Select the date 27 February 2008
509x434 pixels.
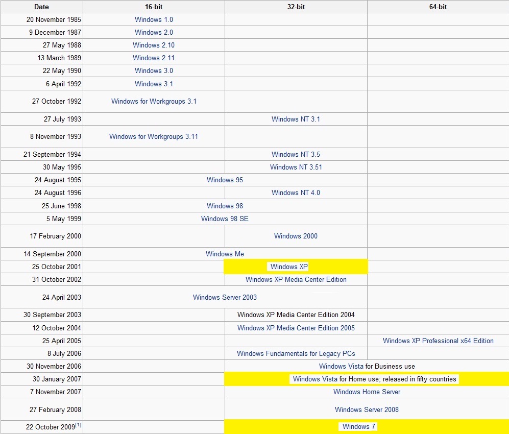tap(55, 409)
